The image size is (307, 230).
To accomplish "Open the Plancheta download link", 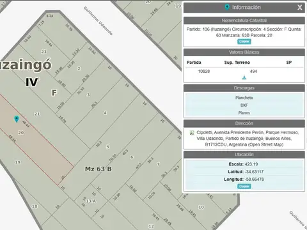I will pos(244,98).
